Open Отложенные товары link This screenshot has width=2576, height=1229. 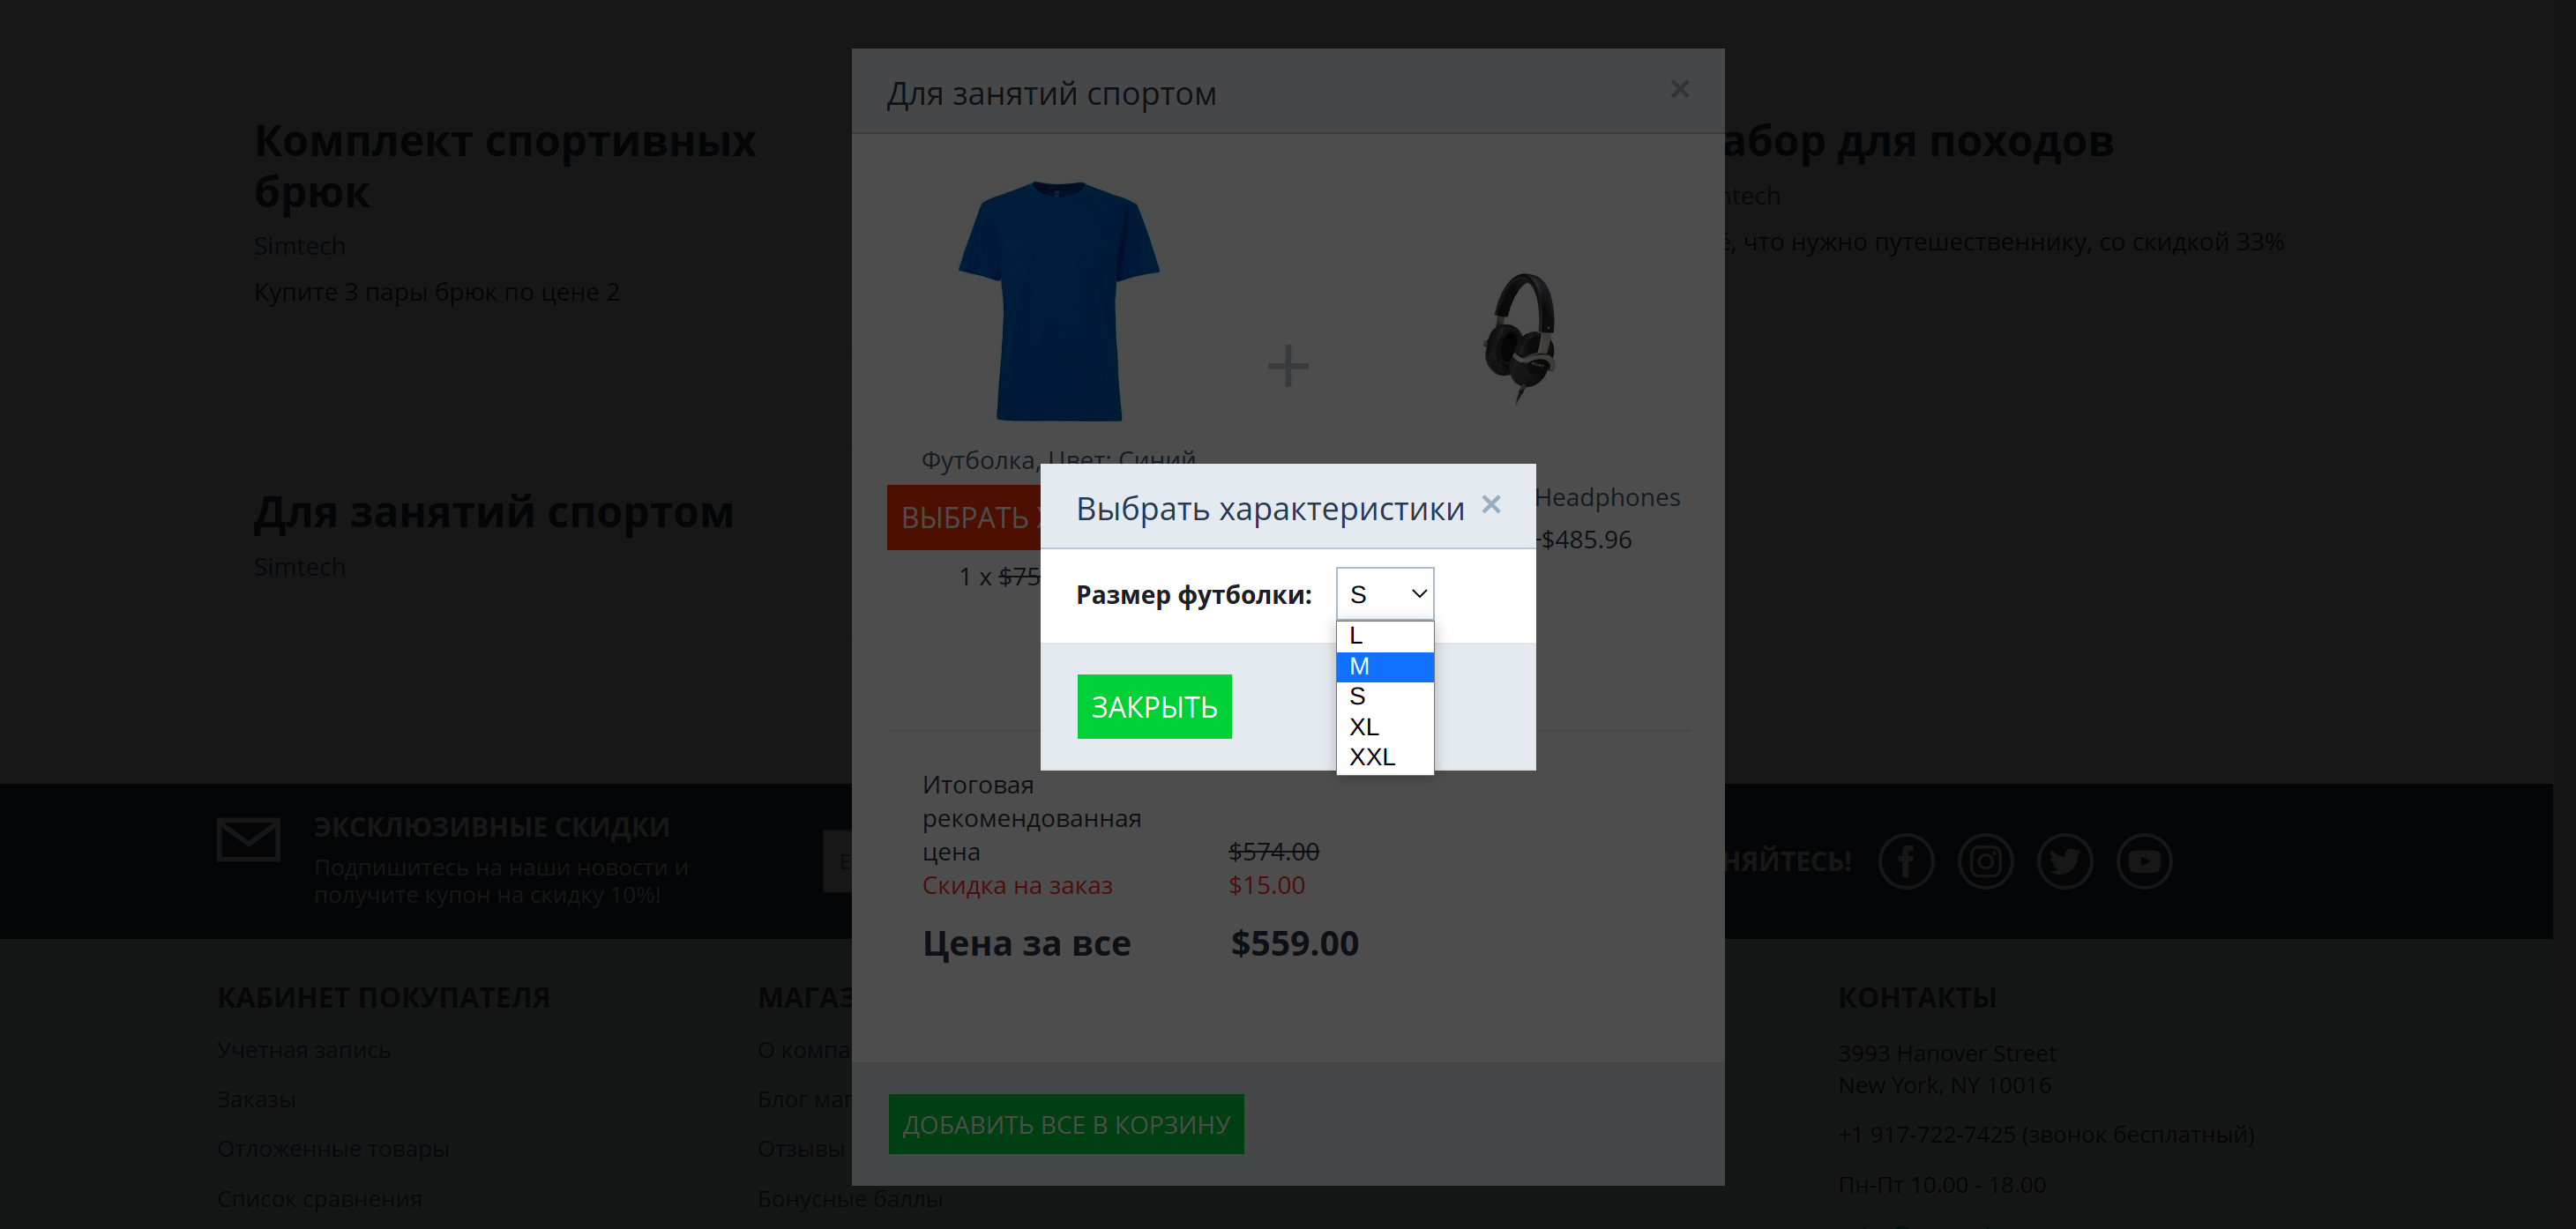[333, 1149]
